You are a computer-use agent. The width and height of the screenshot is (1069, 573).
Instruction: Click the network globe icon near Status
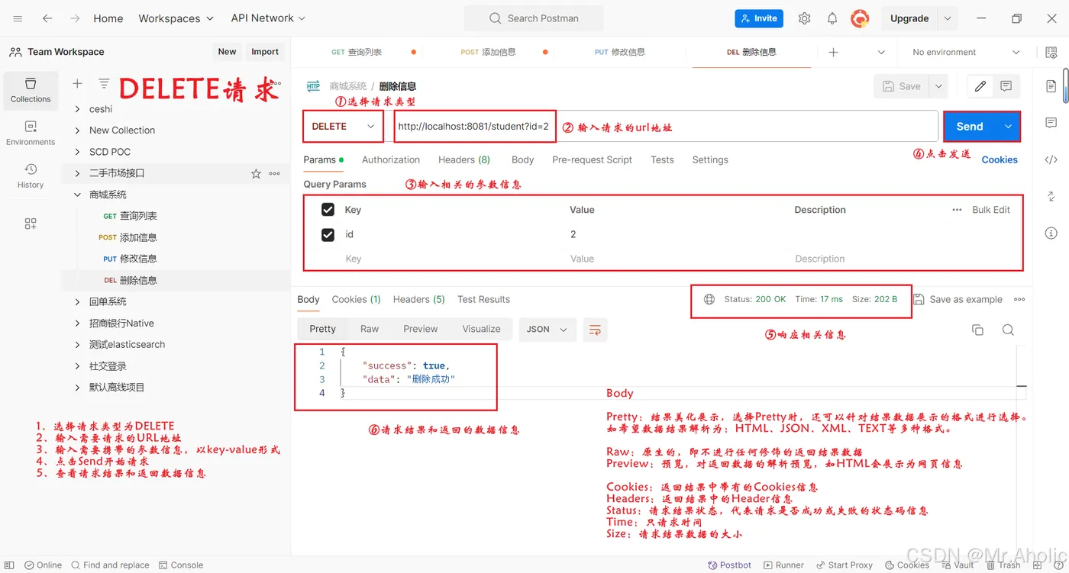pos(709,299)
